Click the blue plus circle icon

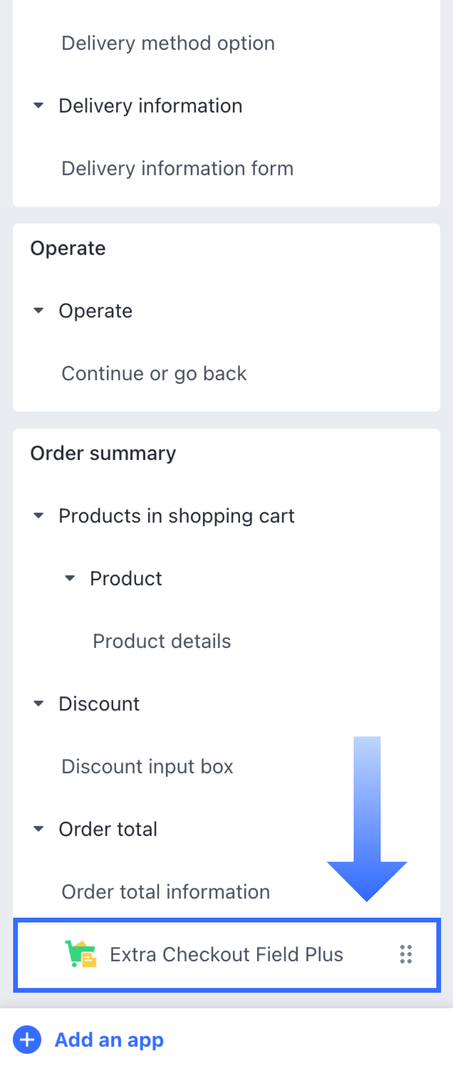tap(27, 1040)
